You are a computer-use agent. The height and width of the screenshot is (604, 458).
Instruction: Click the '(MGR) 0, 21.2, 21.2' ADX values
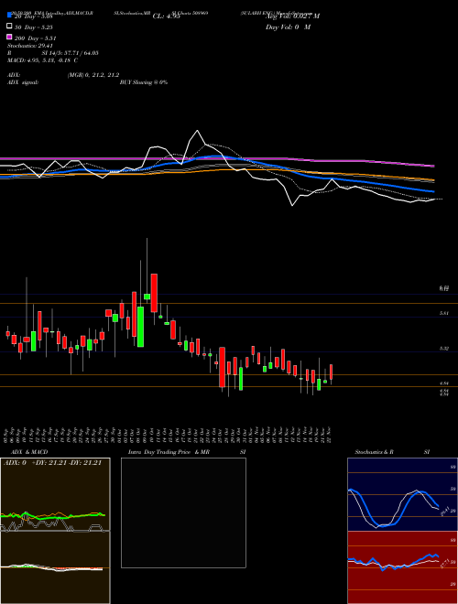[93, 75]
